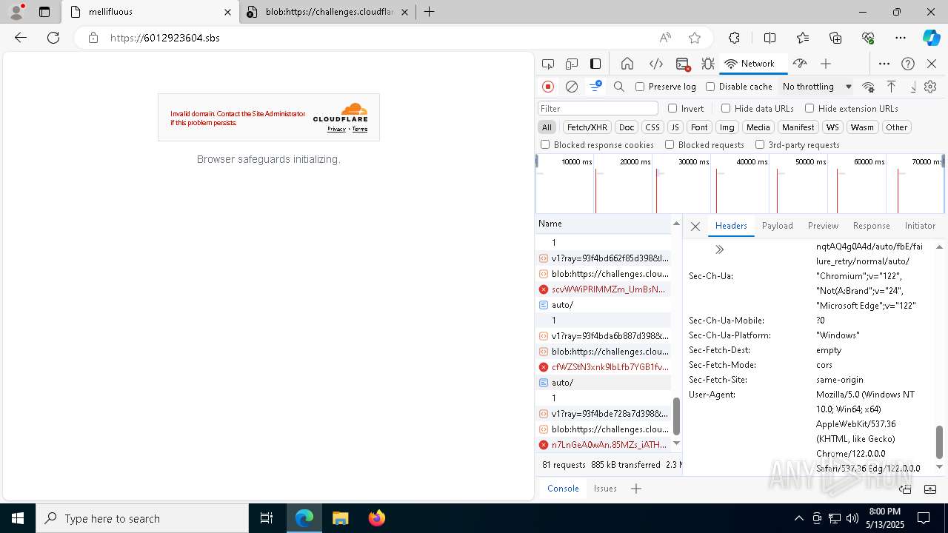
Task: Check Hide data URLs checkbox
Action: click(x=726, y=108)
